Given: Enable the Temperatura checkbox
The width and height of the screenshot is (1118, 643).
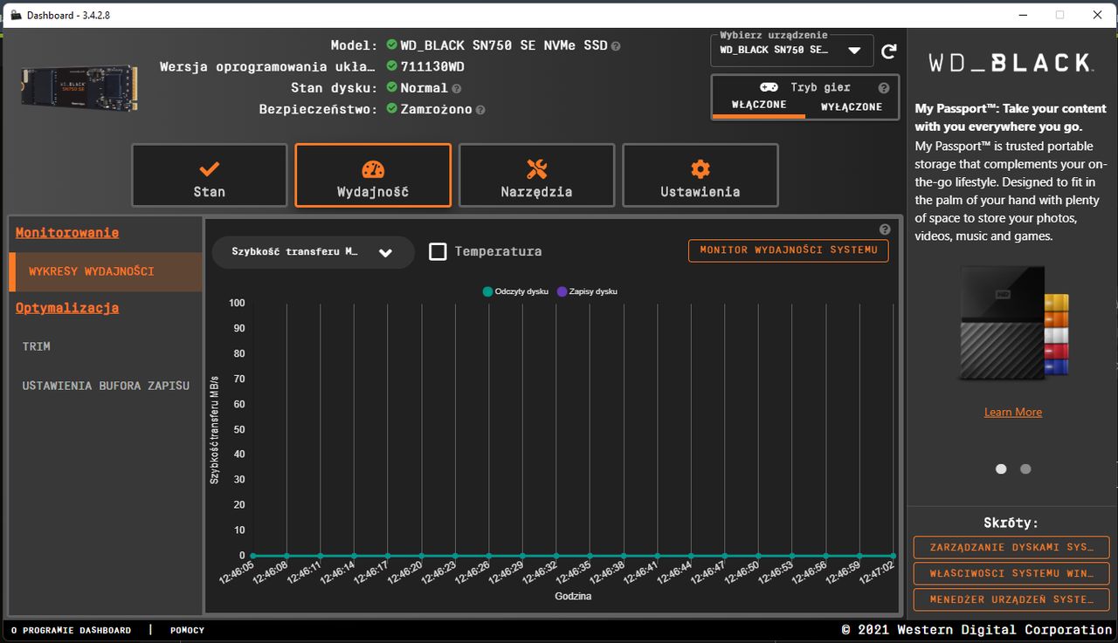Looking at the screenshot, I should coord(438,251).
